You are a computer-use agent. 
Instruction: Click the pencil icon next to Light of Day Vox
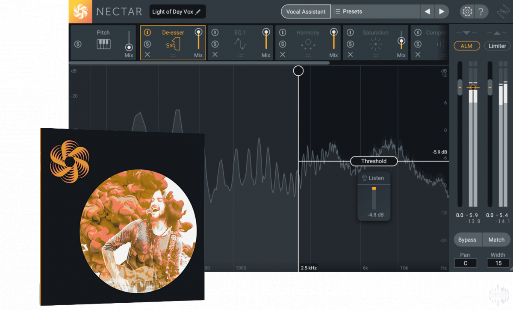198,12
